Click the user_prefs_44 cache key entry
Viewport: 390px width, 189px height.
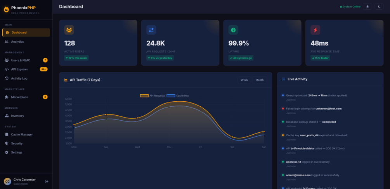pyautogui.click(x=330, y=137)
